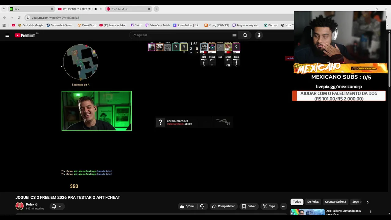The width and height of the screenshot is (391, 220).
Task: Click the search magnifier button
Action: [x=245, y=35]
